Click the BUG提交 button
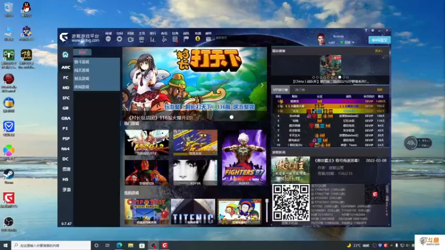This screenshot has width=445, height=250. 379,40
